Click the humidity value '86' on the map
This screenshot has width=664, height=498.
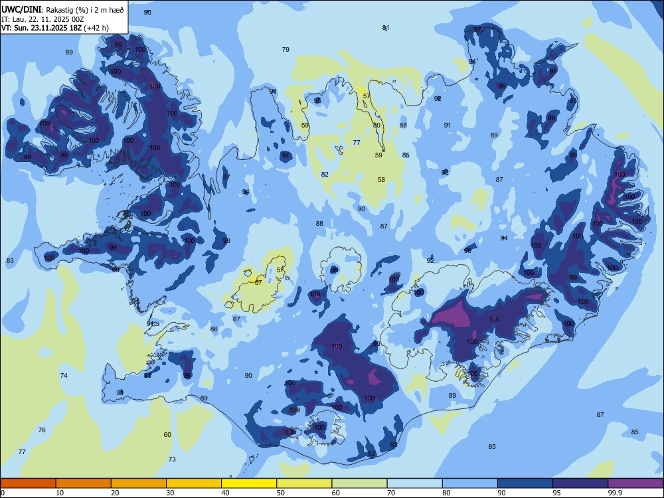point(214,329)
